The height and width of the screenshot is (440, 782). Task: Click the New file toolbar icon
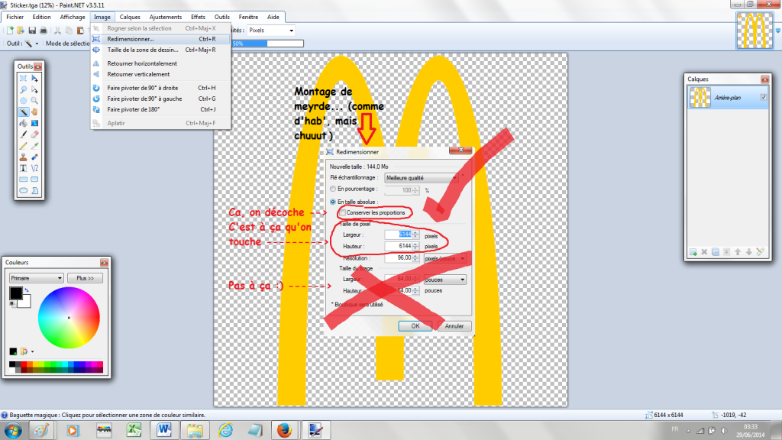coord(10,31)
